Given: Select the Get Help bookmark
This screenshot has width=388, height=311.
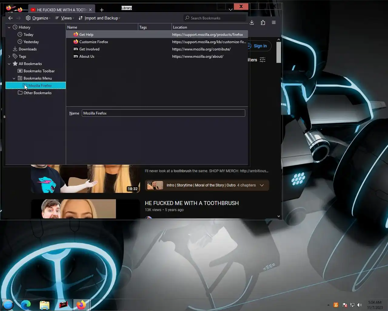Looking at the screenshot, I should coord(157,35).
